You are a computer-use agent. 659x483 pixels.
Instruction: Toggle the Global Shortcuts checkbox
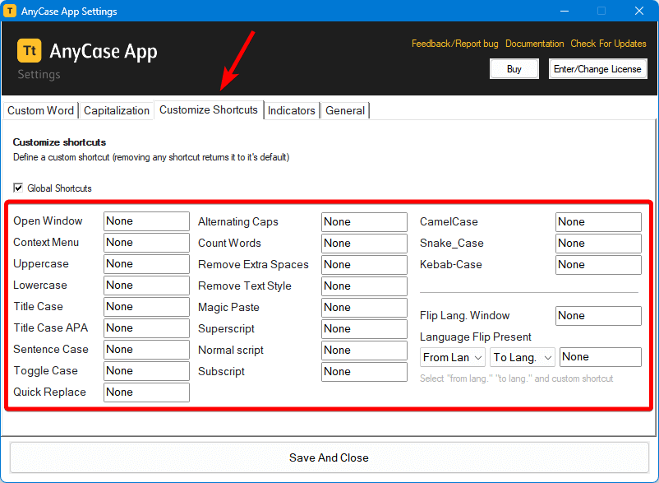coord(18,188)
